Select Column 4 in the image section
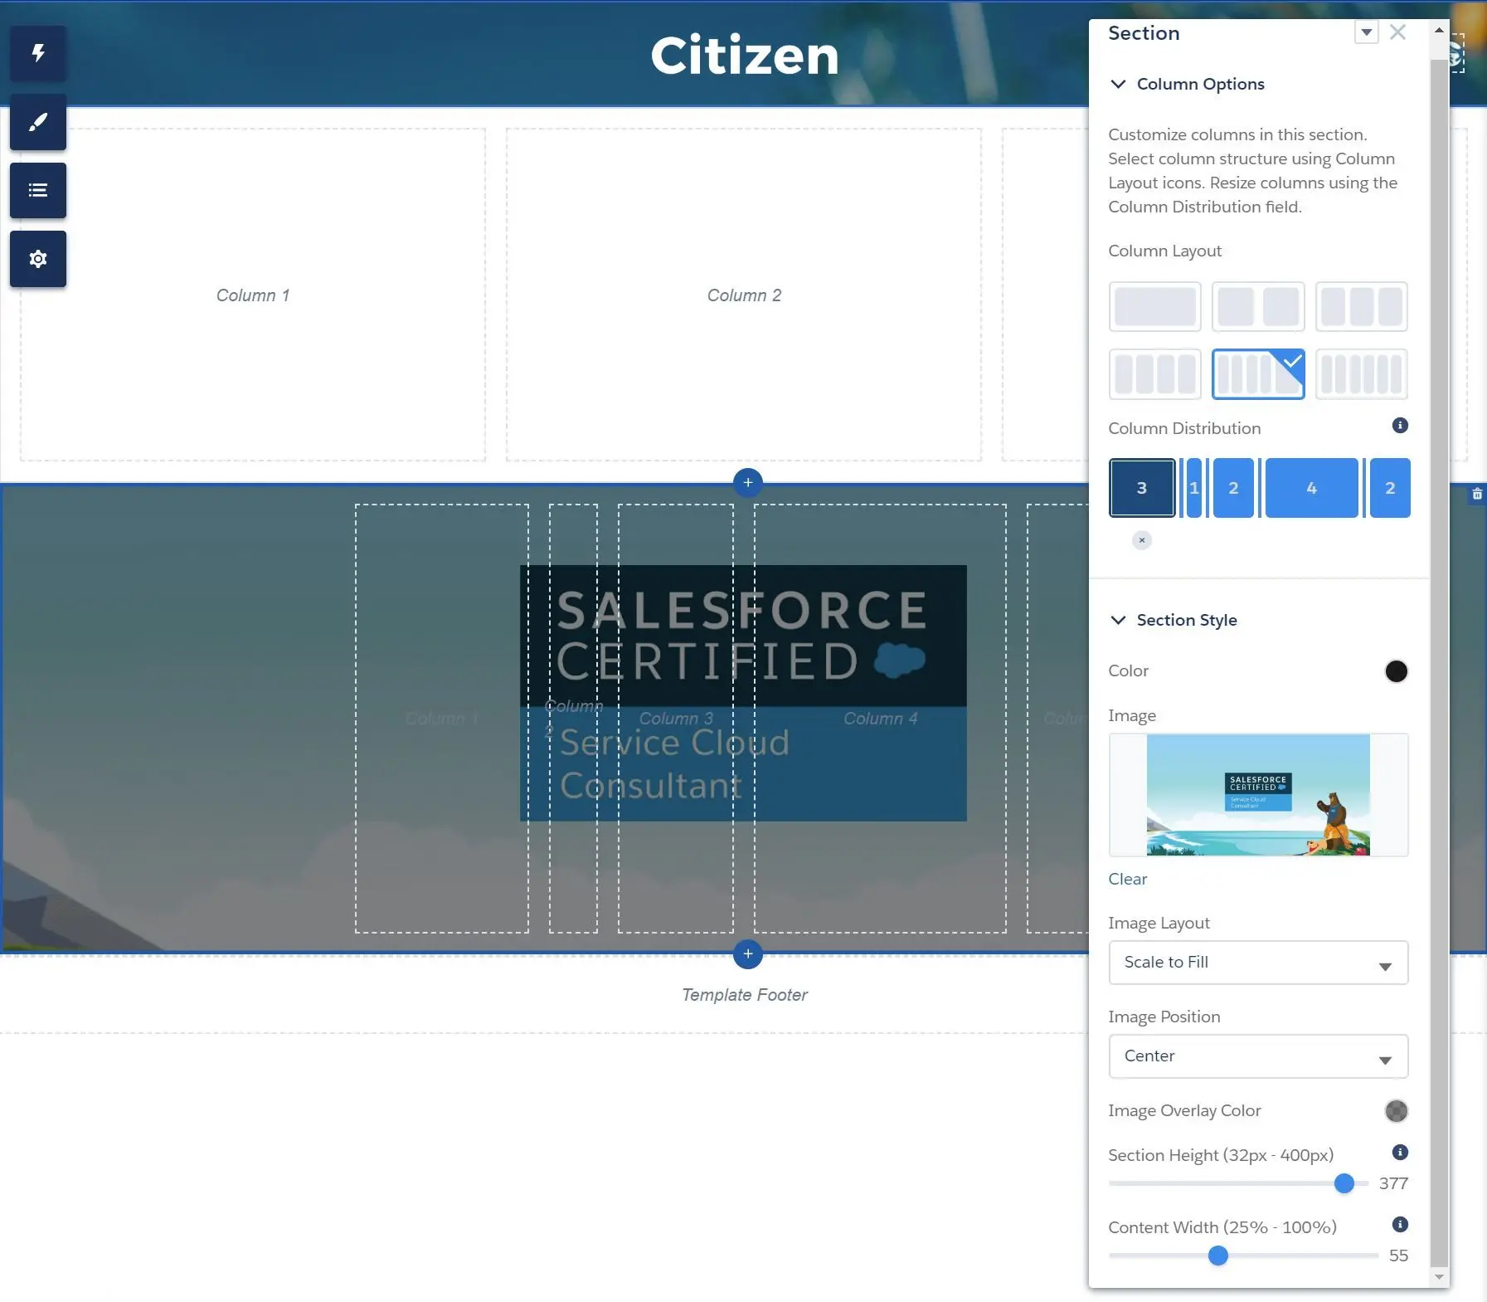The image size is (1487, 1302). pyautogui.click(x=880, y=719)
